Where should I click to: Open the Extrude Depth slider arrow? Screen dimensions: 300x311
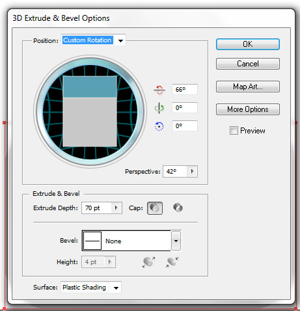116,208
